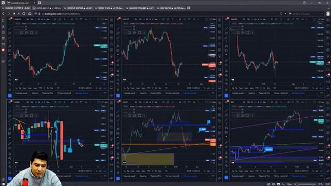Image resolution: width=331 pixels, height=186 pixels.
Task: Open tab tiling icon in status bar
Action: pyautogui.click(x=274, y=184)
